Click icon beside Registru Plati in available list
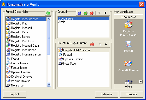Image resolution: width=146 pixels, height=100 pixels. pos(8,23)
